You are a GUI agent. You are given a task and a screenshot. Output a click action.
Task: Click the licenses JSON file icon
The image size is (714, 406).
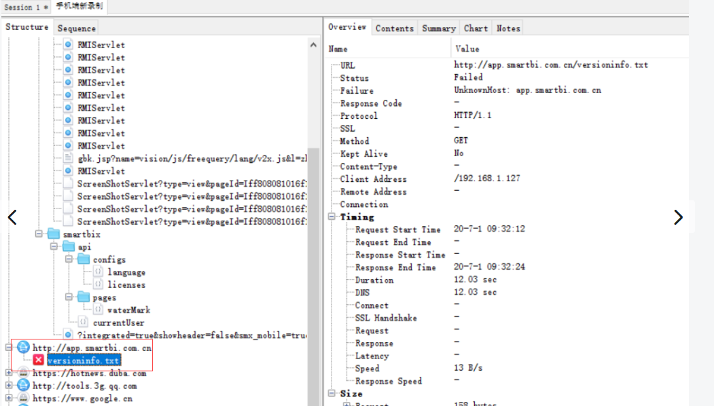click(x=98, y=284)
